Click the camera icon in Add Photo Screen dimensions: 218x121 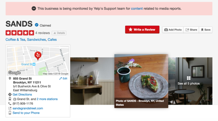tap(166, 30)
